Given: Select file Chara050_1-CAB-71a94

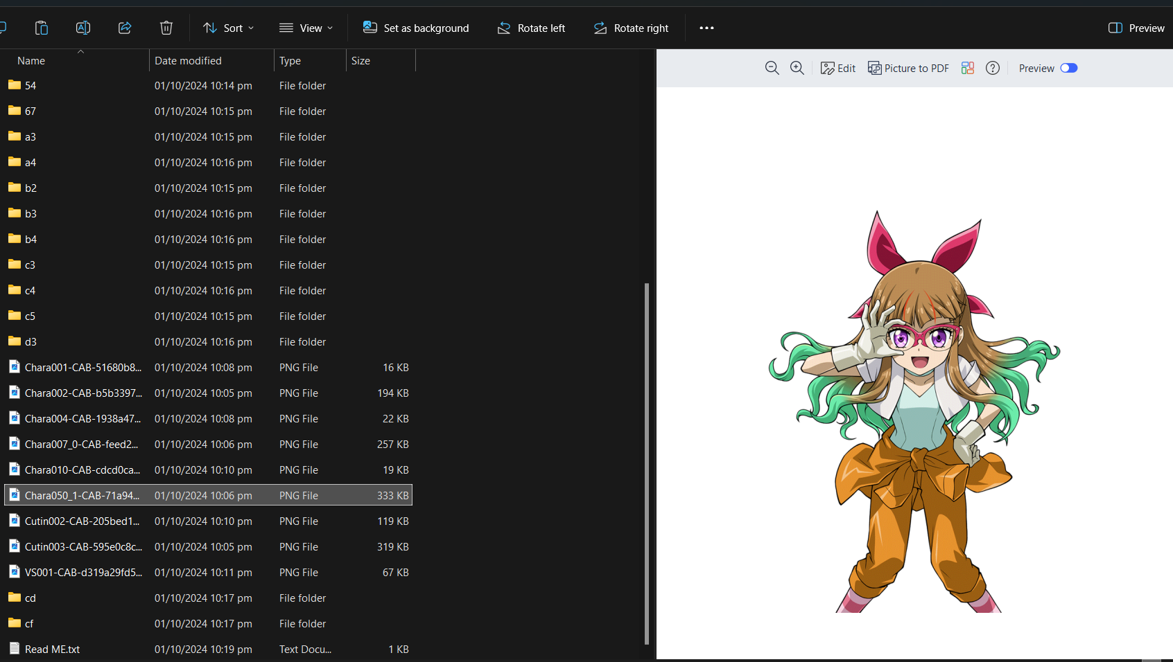Looking at the screenshot, I should point(208,496).
